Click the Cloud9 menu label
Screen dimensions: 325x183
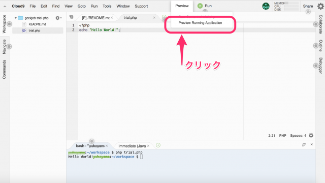coord(18,6)
